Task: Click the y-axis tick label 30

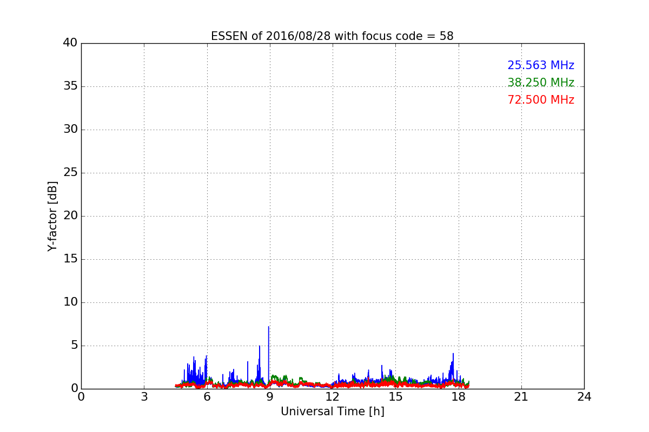Action: point(70,130)
